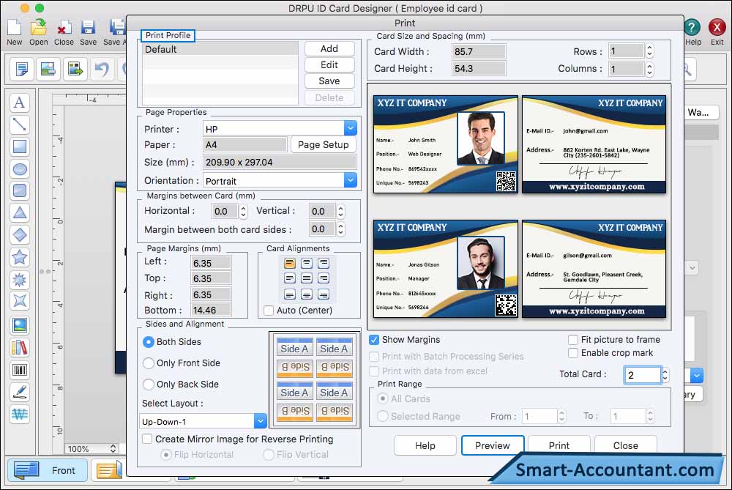The image size is (732, 490).
Task: Select the WordArt W tool
Action: click(x=20, y=414)
